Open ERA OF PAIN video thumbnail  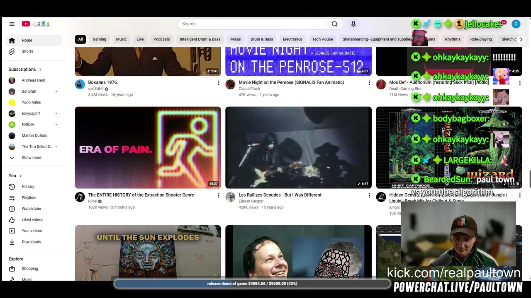[x=148, y=148]
